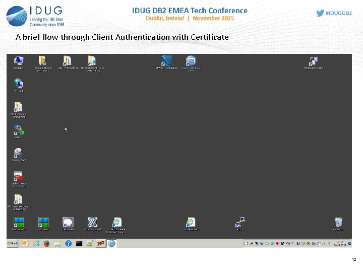The image size is (363, 272).
Task: Launch the Data Studio client desktop shortcut
Action: click(191, 63)
